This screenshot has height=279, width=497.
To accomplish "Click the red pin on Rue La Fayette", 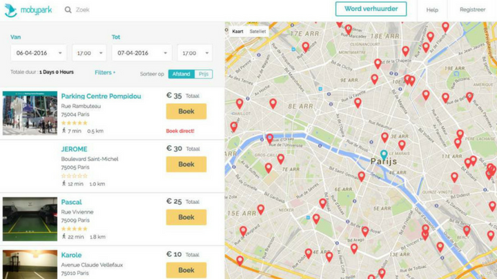I will point(358,103).
